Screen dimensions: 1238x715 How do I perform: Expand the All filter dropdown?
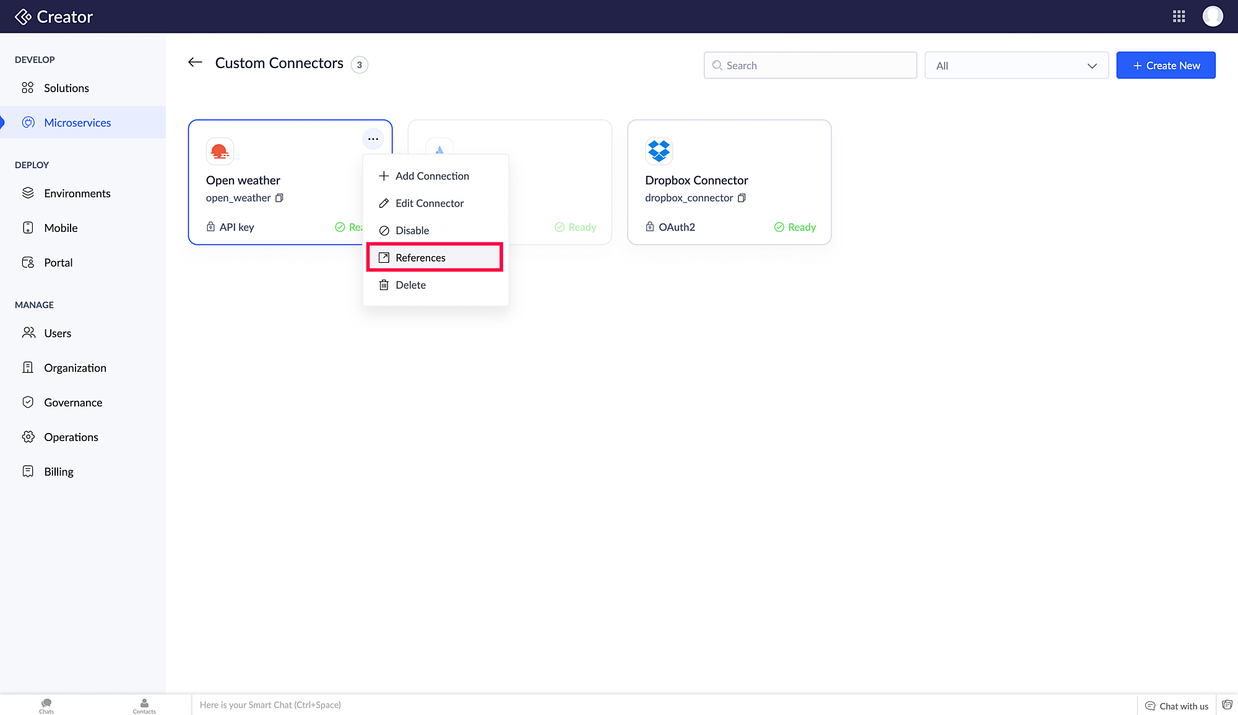pos(1016,66)
